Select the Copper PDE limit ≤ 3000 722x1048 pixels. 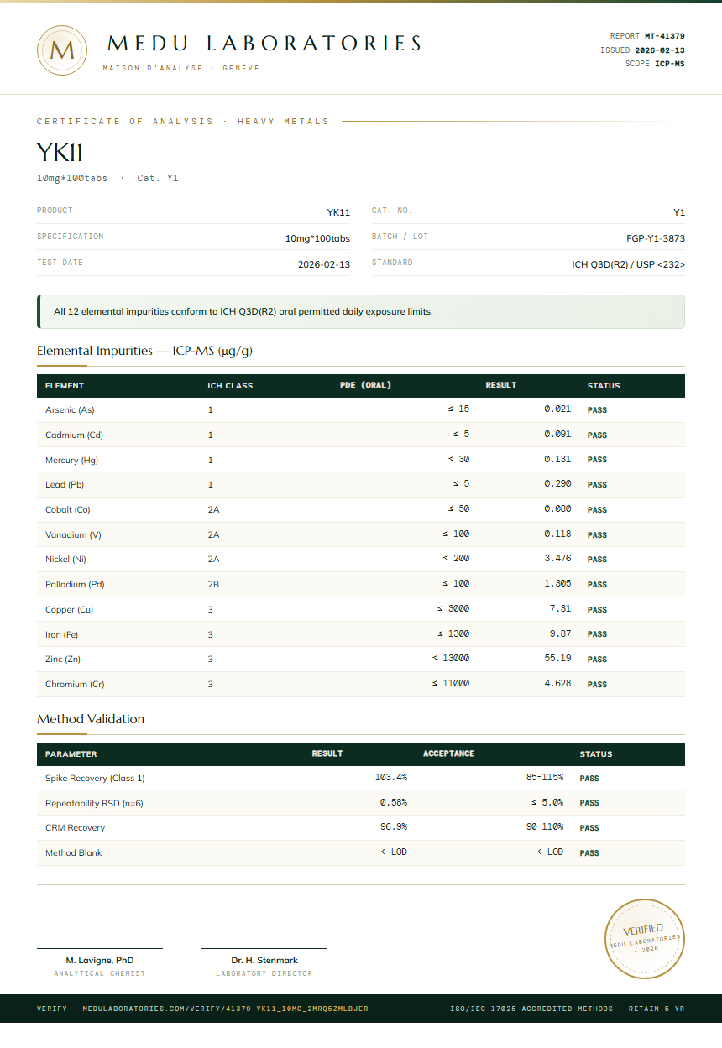453,609
